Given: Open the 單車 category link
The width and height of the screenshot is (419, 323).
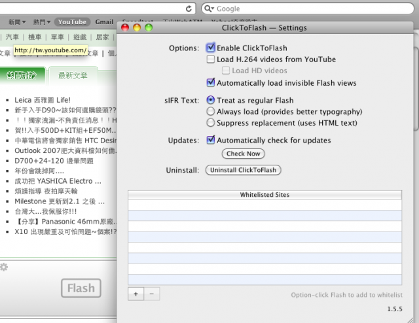Looking at the screenshot, I should [x=57, y=37].
